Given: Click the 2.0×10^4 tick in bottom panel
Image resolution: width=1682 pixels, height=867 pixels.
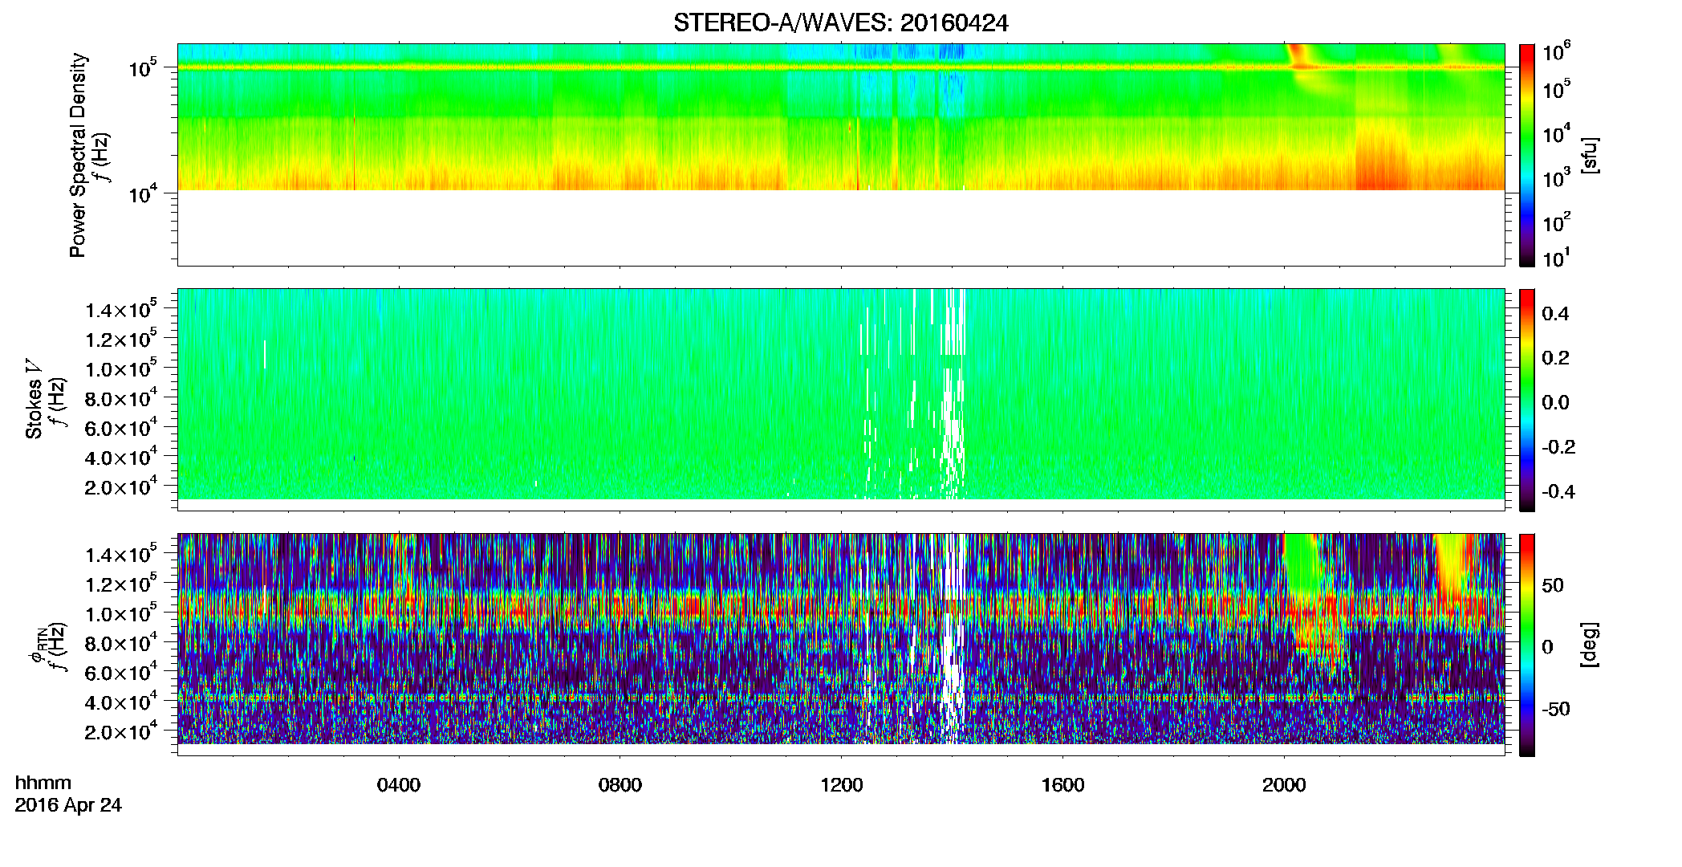Looking at the screenshot, I should tap(122, 732).
